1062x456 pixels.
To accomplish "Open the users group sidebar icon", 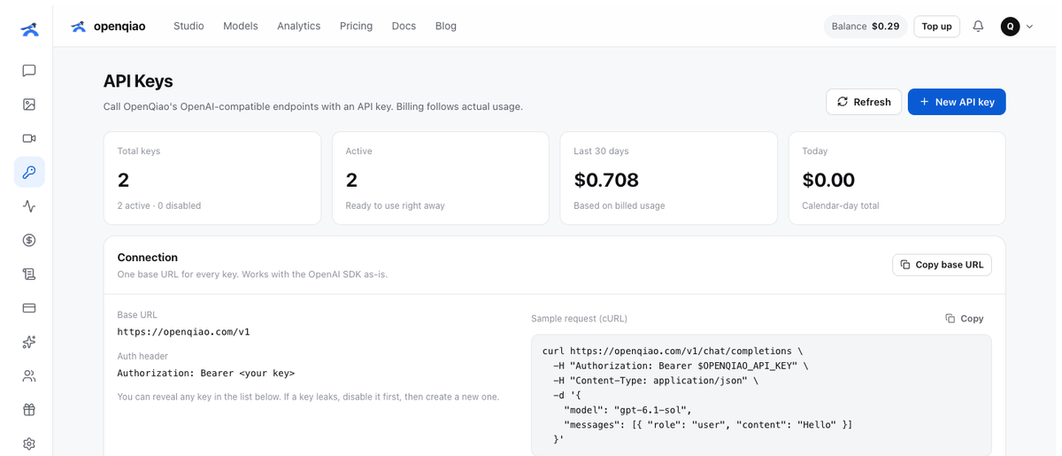I will [x=29, y=376].
